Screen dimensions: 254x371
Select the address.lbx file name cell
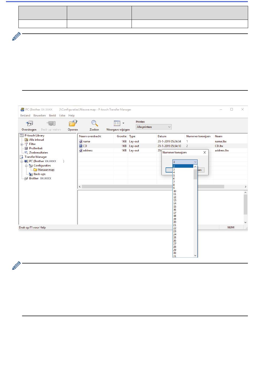pos(222,151)
